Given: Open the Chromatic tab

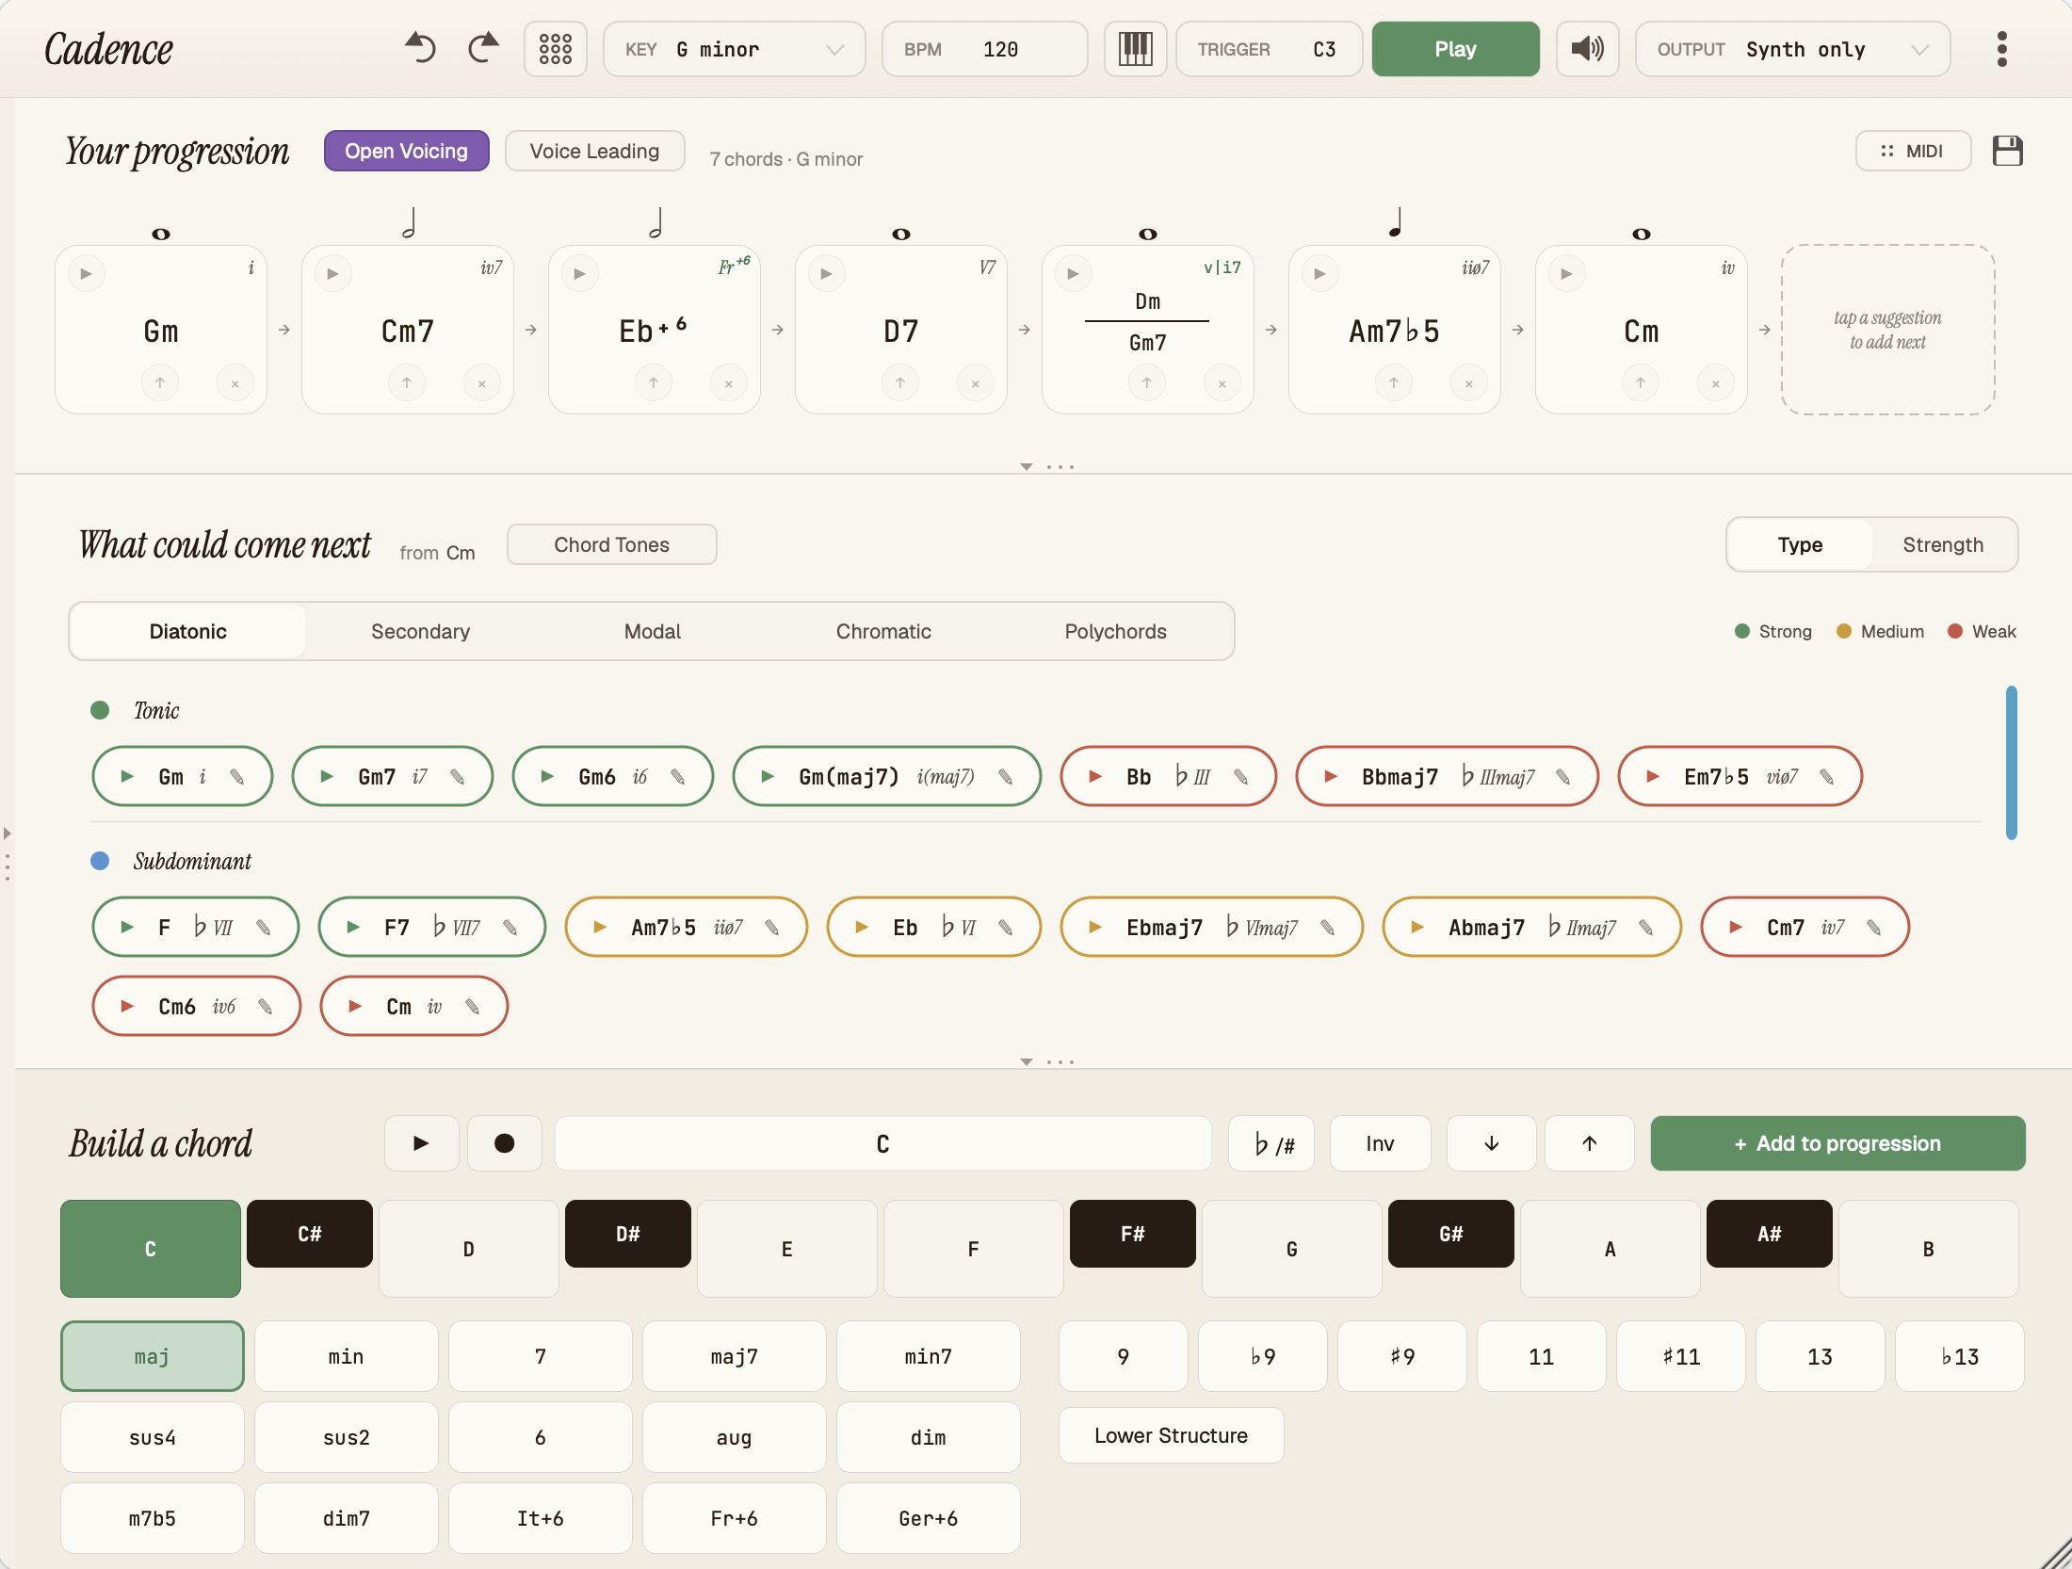Looking at the screenshot, I should pyautogui.click(x=883, y=631).
